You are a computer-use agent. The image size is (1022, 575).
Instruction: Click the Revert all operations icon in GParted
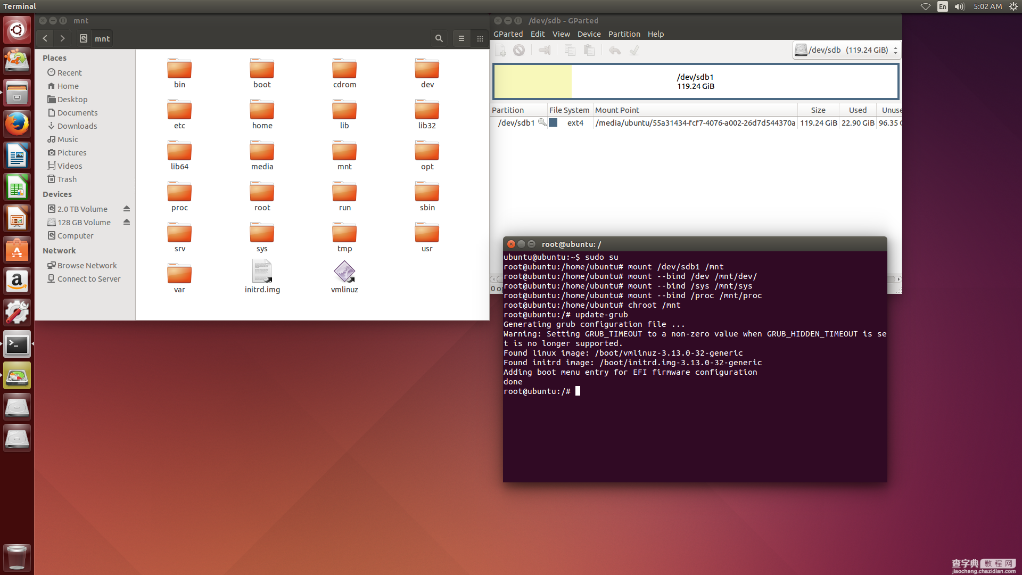click(614, 50)
